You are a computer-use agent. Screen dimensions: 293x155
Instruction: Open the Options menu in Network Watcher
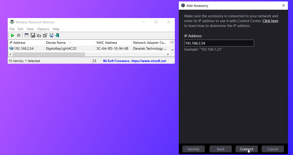[43, 29]
